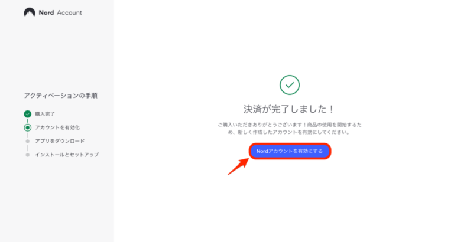454x242 pixels.
Task: Click the grey connector line above インストールとセットアップ
Action: 28,148
